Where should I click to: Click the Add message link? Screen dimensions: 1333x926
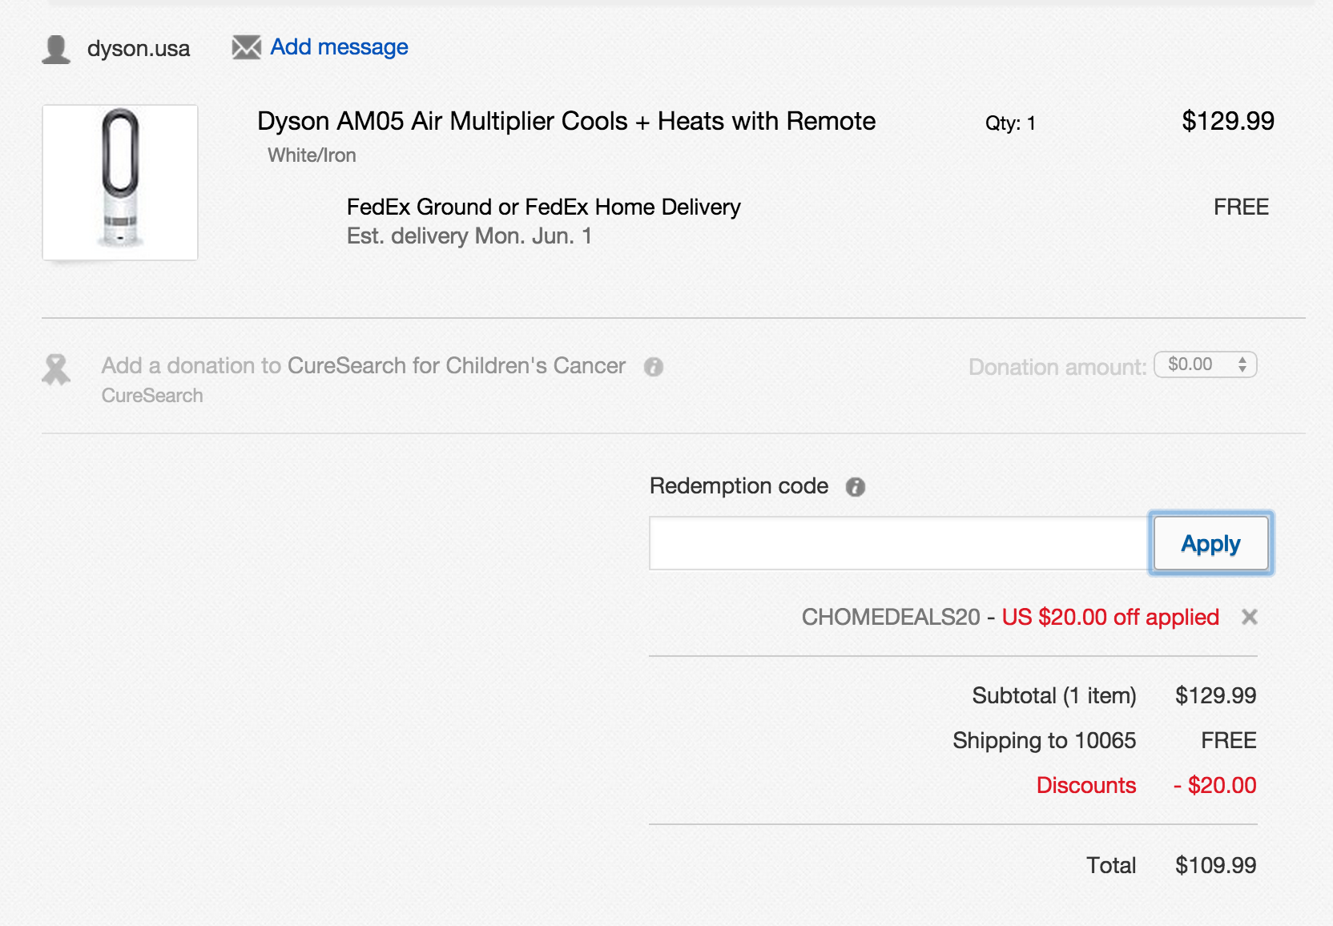pyautogui.click(x=339, y=47)
